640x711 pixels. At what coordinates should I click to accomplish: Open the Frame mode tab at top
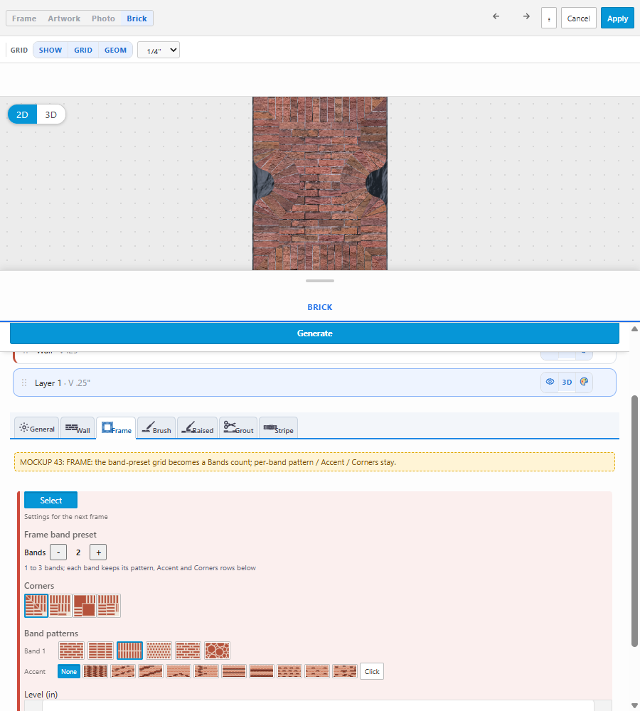[x=24, y=18]
